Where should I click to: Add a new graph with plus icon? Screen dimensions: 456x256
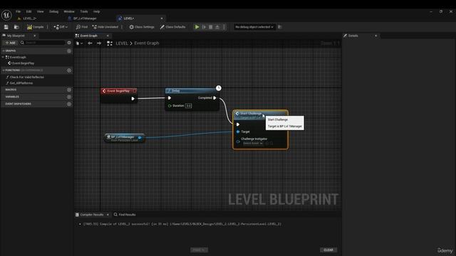click(x=69, y=50)
